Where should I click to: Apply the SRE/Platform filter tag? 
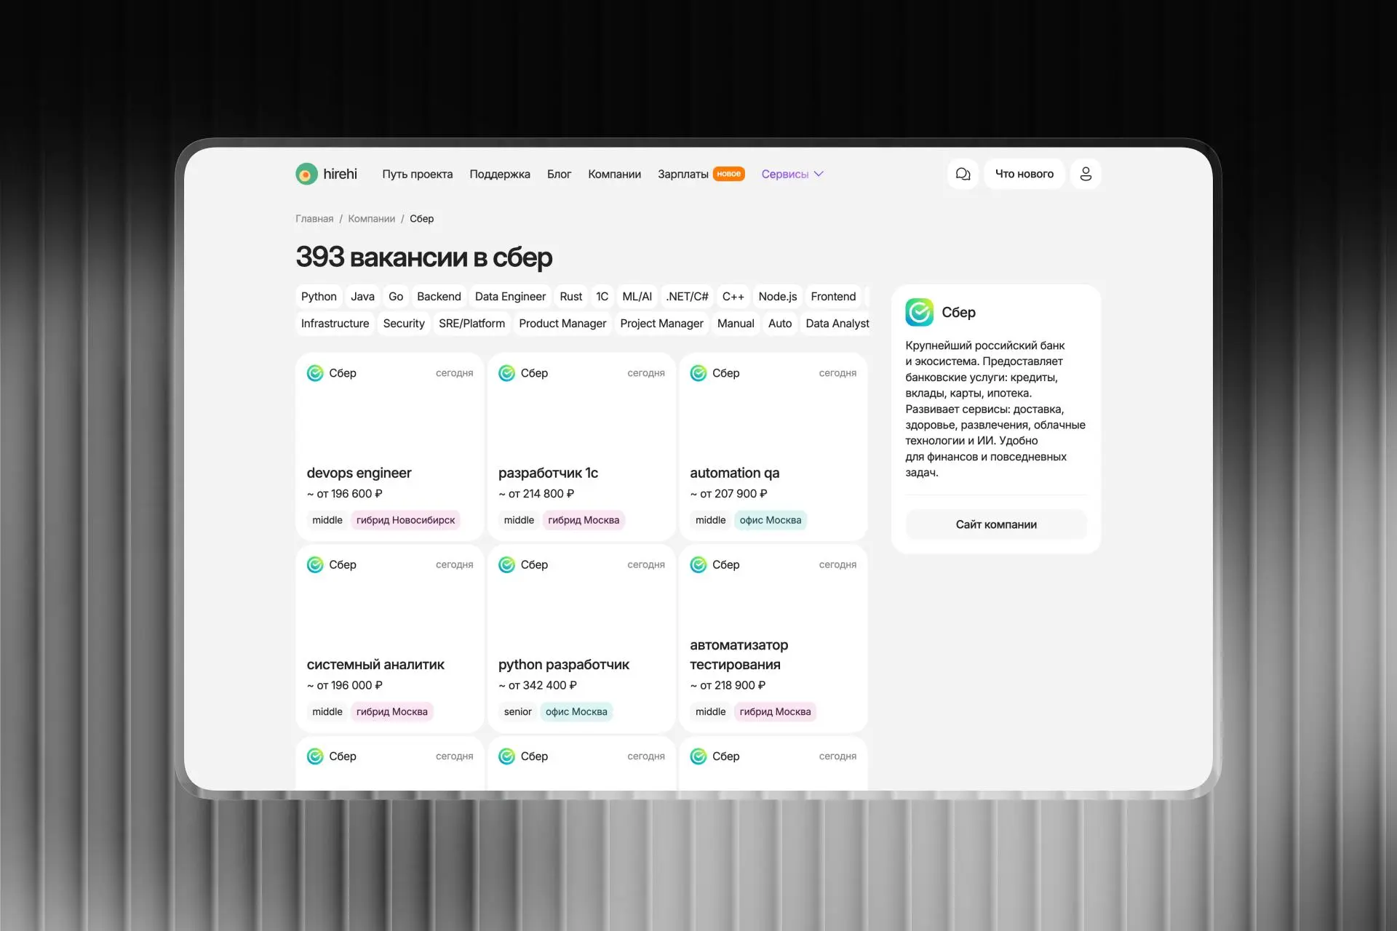tap(471, 324)
